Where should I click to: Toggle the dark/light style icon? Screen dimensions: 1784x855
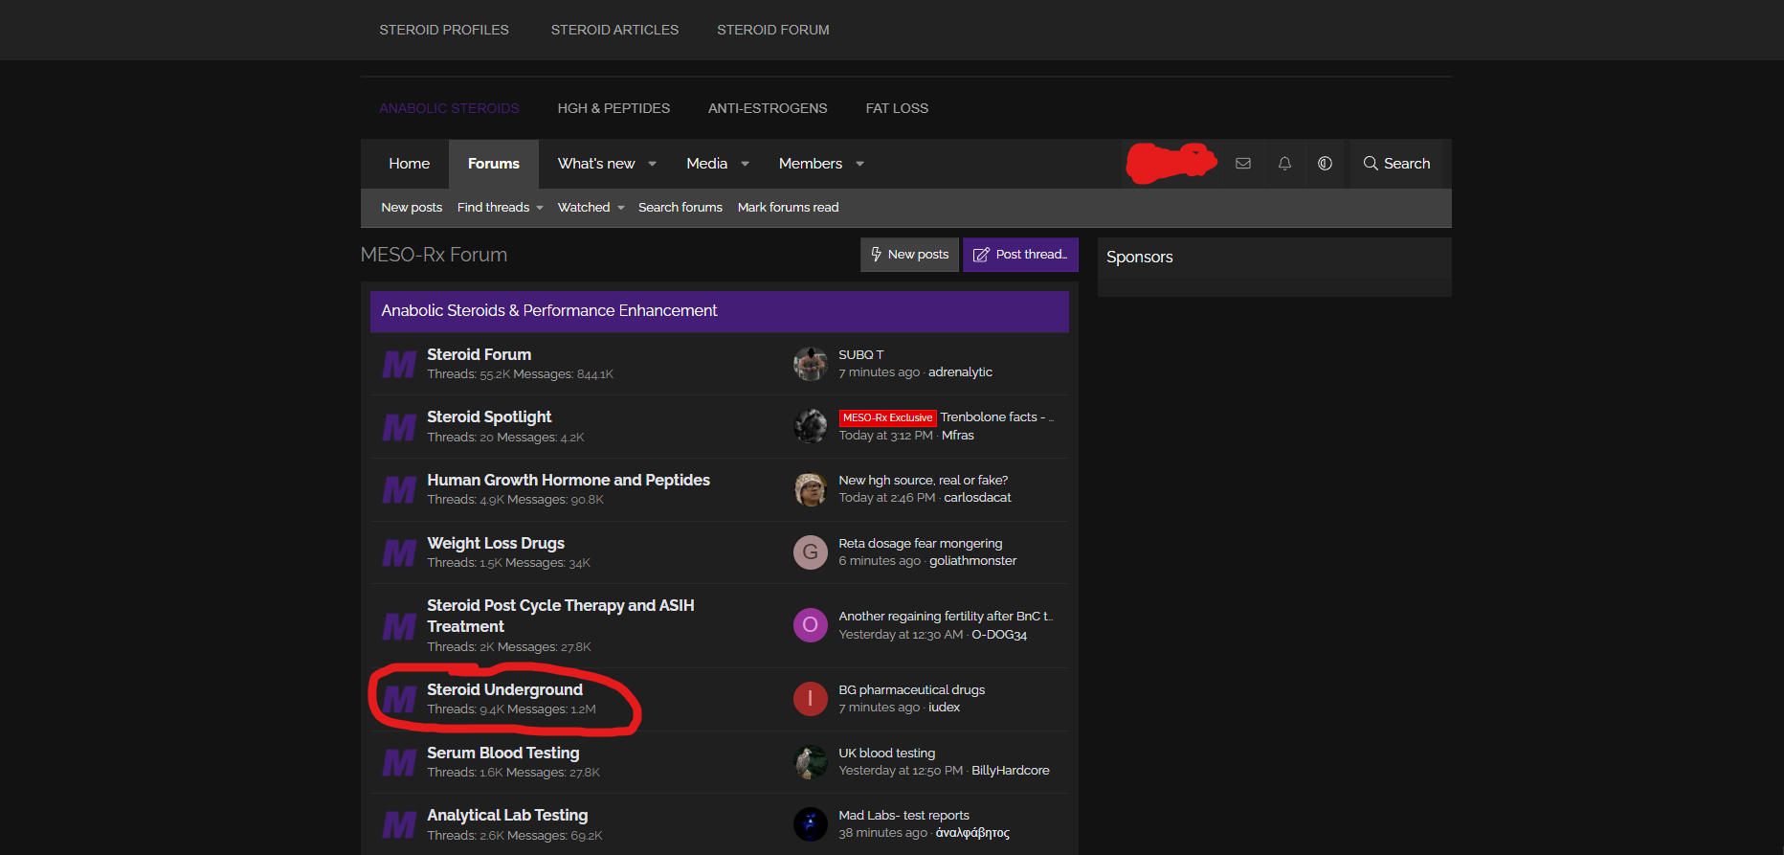1325,164
